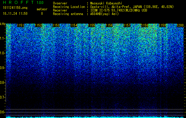186x118 pixels.
Task: Click the meteor count value 0
Action: (x=42, y=14)
